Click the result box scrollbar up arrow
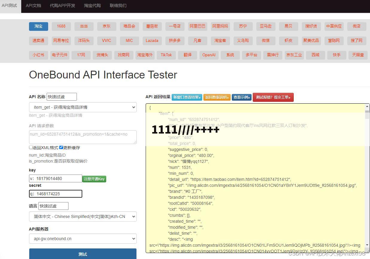Image resolution: width=370 pixels, height=259 pixels. pyautogui.click(x=367, y=107)
